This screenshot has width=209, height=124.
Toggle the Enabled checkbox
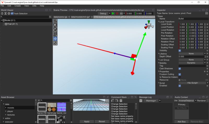click(180, 86)
